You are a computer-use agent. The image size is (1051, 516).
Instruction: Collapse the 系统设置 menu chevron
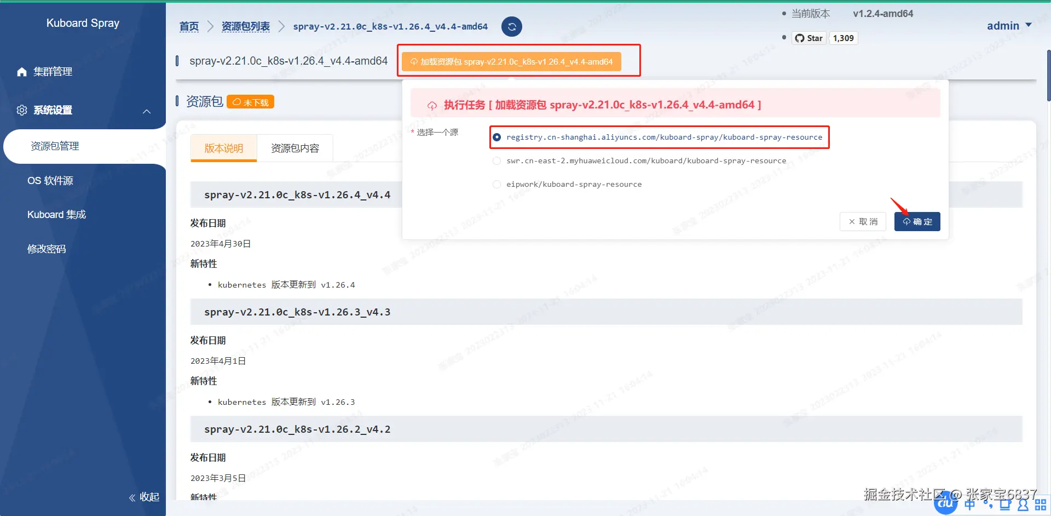click(147, 111)
